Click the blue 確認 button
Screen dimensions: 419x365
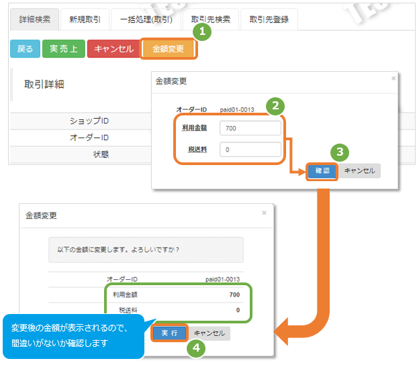pyautogui.click(x=322, y=171)
